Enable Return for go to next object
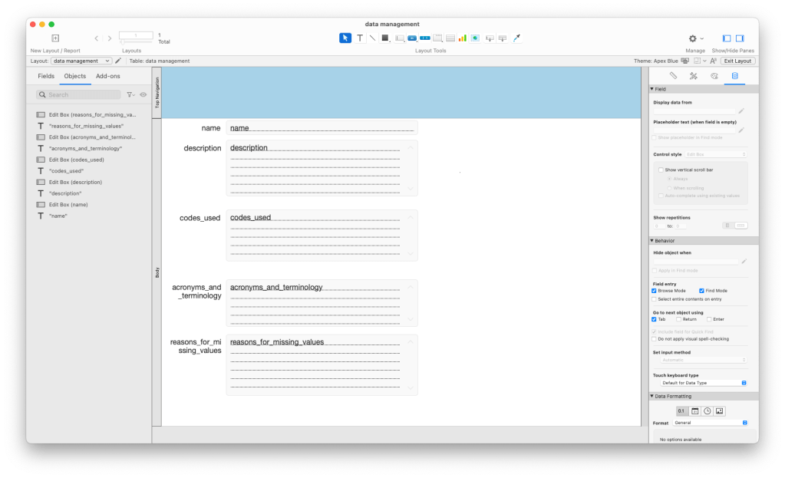This screenshot has width=785, height=478. pyautogui.click(x=679, y=319)
